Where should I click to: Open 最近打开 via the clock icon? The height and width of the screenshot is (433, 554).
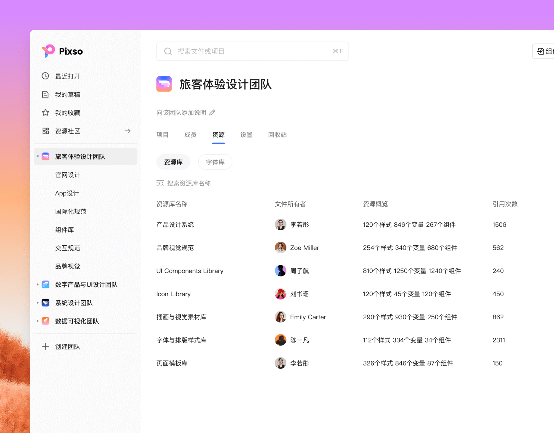45,76
